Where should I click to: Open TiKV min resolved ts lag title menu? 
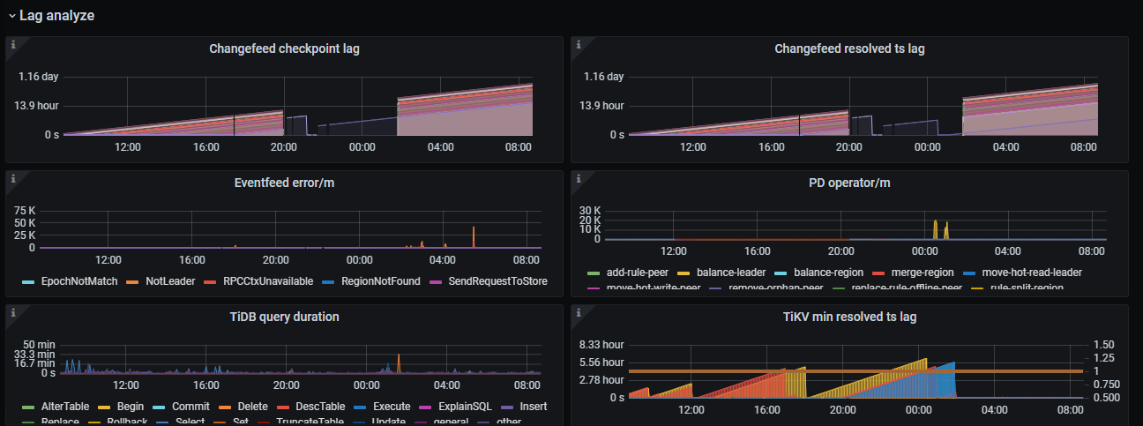point(848,317)
